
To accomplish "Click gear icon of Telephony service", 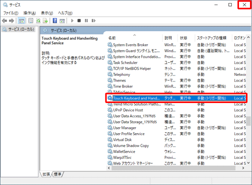I will tap(110, 74).
